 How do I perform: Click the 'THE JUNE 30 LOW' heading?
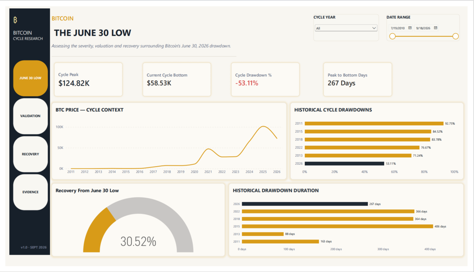point(93,33)
